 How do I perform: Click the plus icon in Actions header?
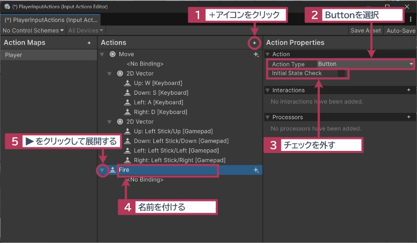pos(254,43)
